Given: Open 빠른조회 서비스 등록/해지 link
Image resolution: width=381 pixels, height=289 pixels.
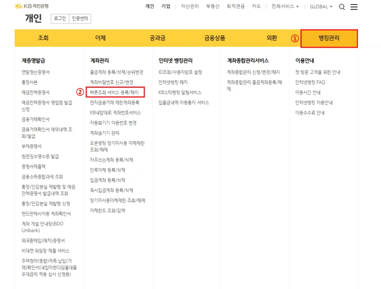Looking at the screenshot, I should click(x=114, y=92).
